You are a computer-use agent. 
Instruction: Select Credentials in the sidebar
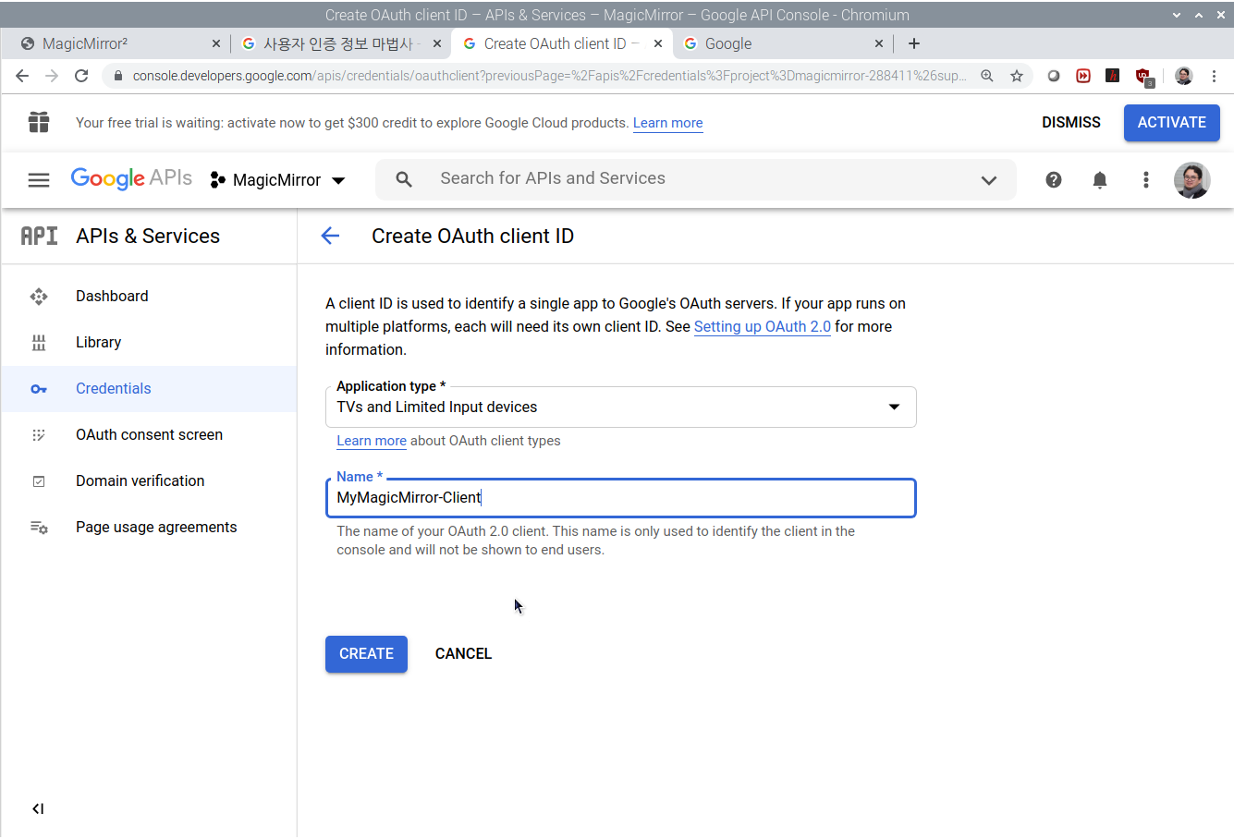149,388
